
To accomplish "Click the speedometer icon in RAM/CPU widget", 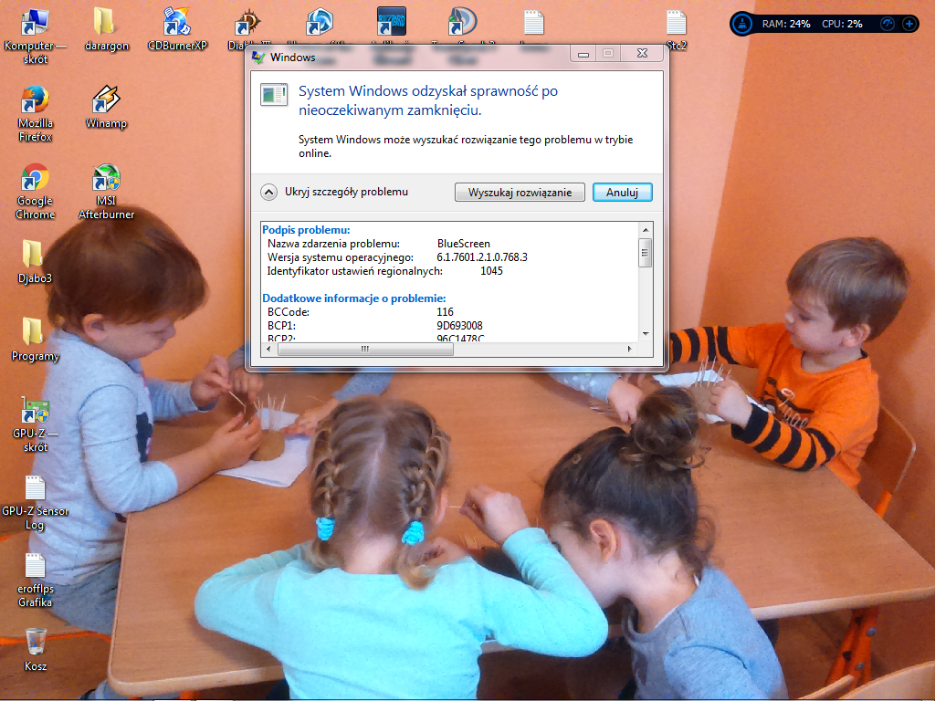I will coord(888,24).
